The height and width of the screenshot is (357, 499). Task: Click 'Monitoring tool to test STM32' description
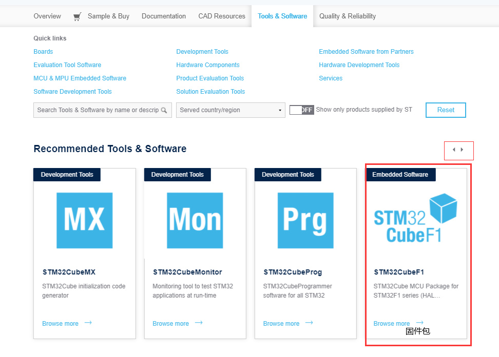[193, 290]
